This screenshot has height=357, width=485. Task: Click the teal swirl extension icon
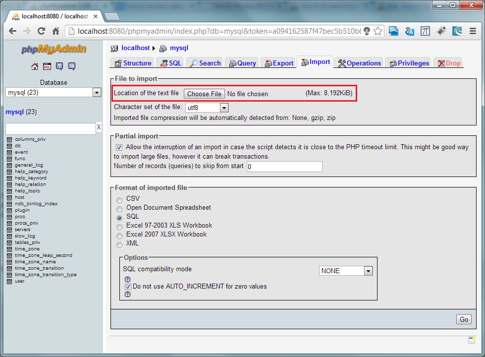click(457, 31)
